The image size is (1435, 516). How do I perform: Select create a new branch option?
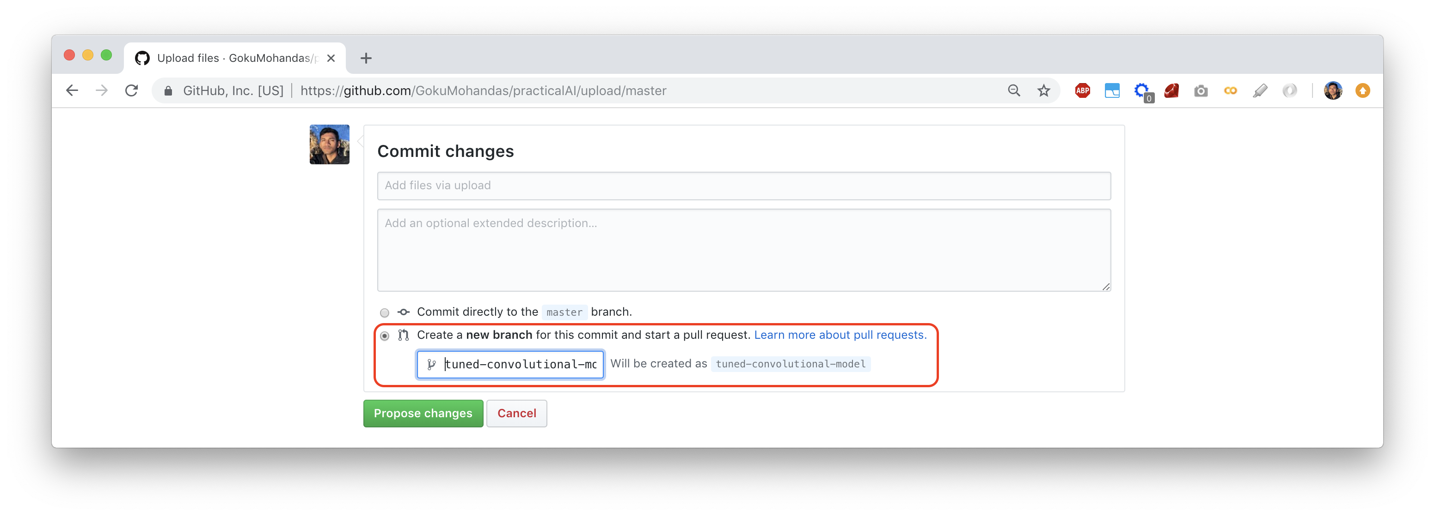pos(384,336)
